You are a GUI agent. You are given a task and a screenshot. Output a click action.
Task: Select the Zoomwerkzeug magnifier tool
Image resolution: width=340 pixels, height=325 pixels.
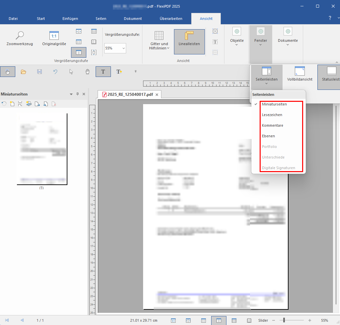20,38
